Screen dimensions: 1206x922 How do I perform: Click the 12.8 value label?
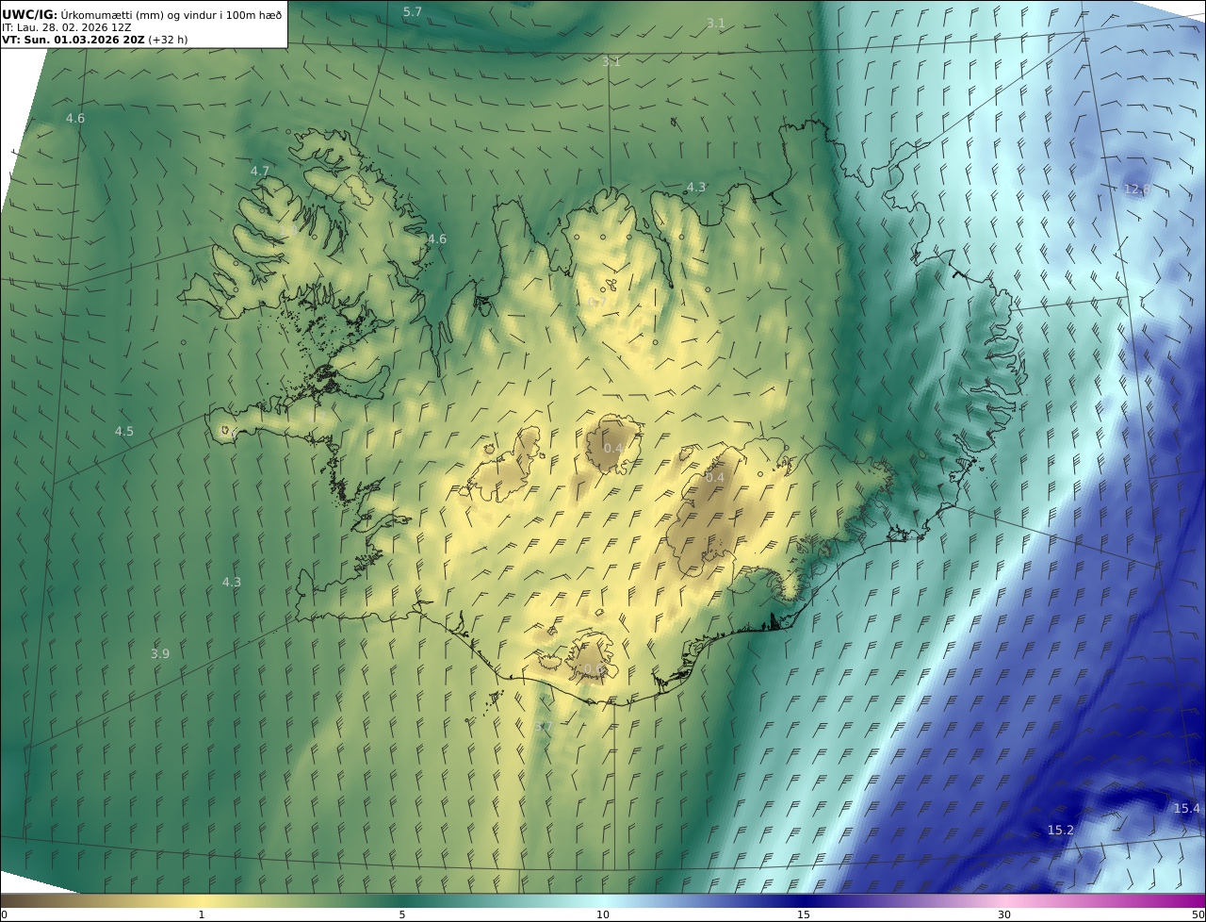click(x=1137, y=189)
